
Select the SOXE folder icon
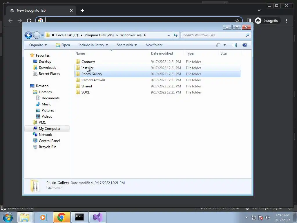[78, 92]
